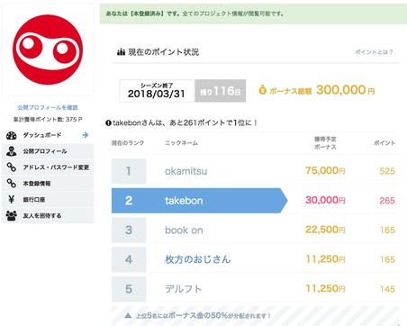Click the red avatar profile image
This screenshot has width=407, height=326.
(48, 50)
